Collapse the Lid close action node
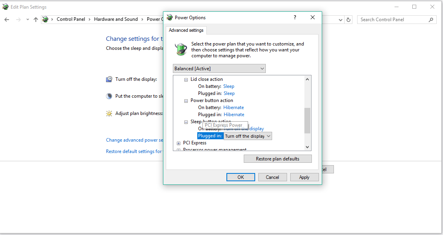 186,80
